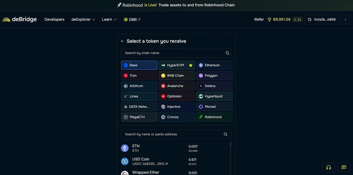Select the Solana chain option
The image size is (353, 175).
coord(214,86)
